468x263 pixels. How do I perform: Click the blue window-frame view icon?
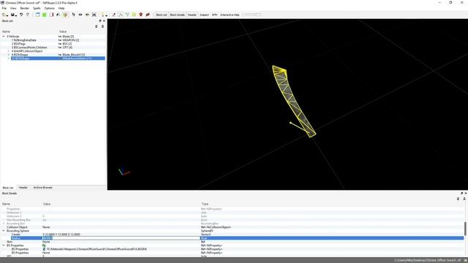tap(37, 15)
